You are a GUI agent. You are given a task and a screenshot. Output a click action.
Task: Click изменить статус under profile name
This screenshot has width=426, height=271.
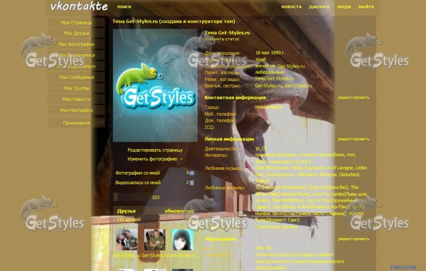pyautogui.click(x=222, y=39)
